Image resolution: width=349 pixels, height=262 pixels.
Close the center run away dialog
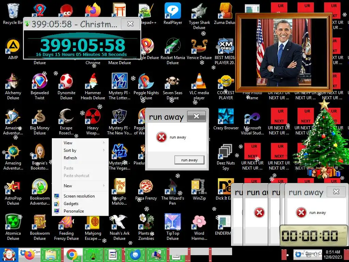pos(196,116)
